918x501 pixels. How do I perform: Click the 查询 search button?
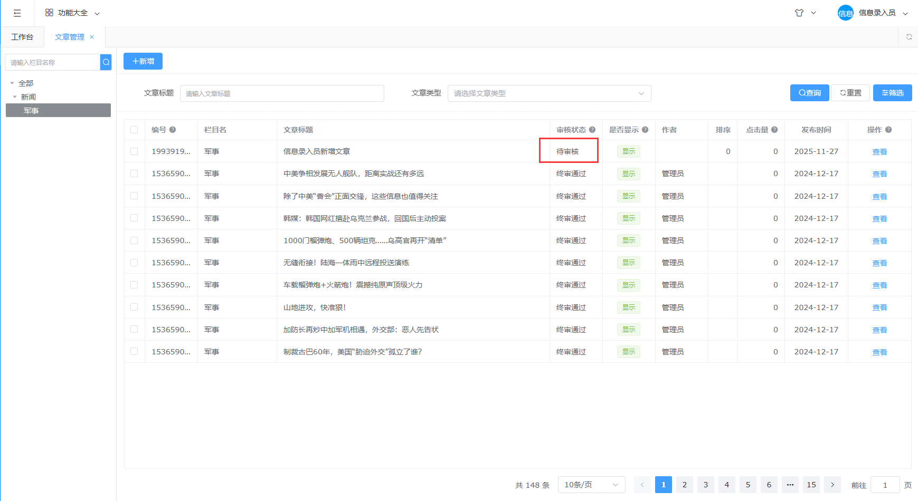[809, 93]
